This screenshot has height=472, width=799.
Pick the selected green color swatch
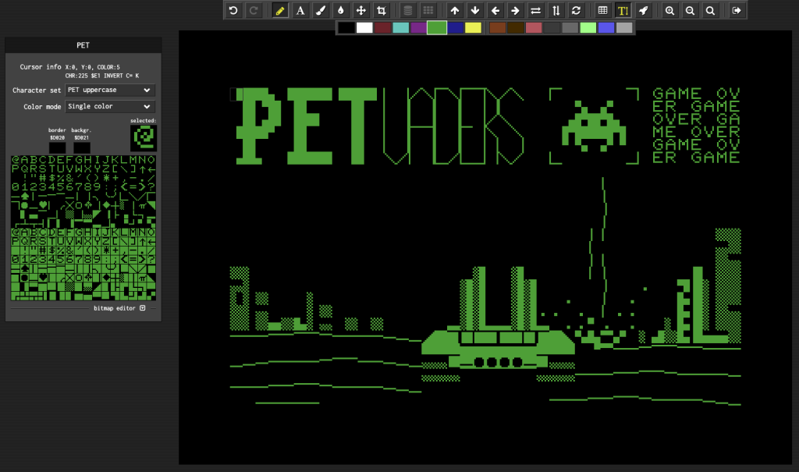tap(437, 27)
